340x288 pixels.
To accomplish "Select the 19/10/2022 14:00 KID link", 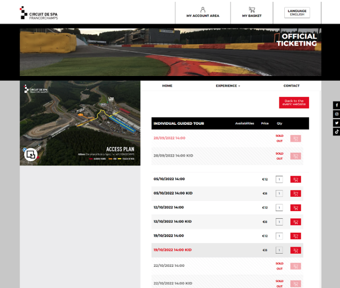I will (172, 250).
